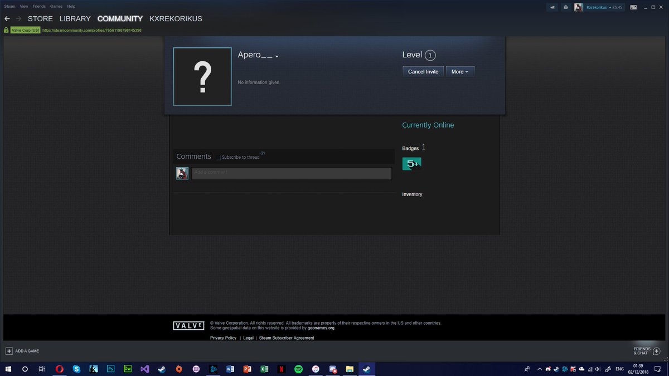Screen dimensions: 669x376
Task: Tick the Subscribe to thread checkbox
Action: point(219,158)
